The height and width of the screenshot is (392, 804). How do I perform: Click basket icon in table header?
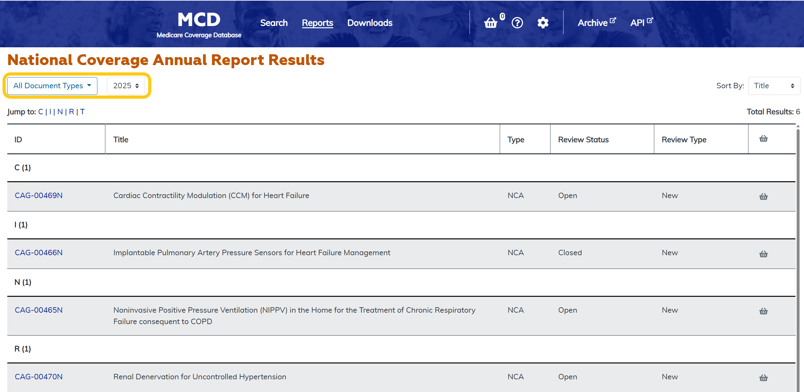point(763,139)
